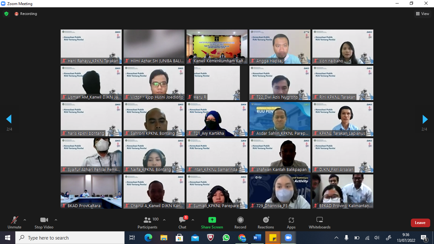Expand video options arrow next to Stop Video
Viewport: 434px width, 244px height.
56,220
